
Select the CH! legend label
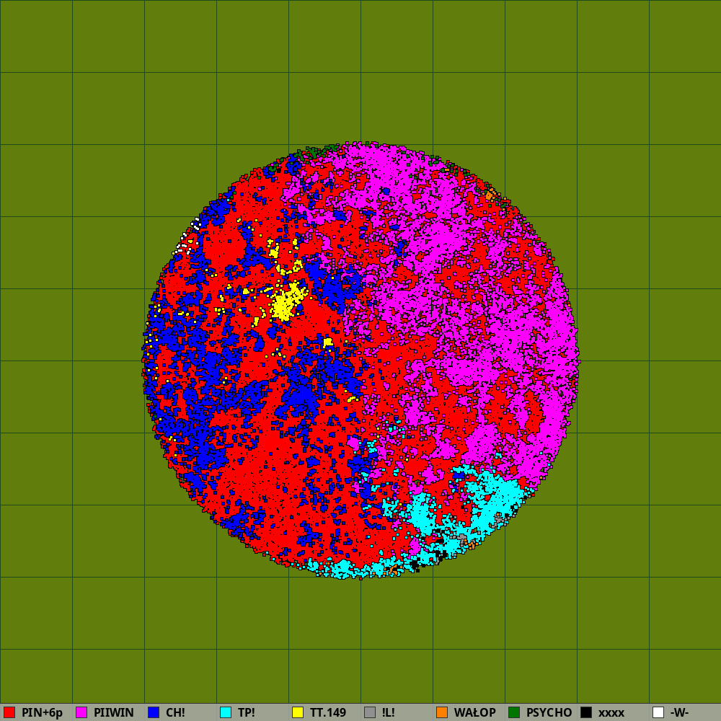(x=175, y=713)
